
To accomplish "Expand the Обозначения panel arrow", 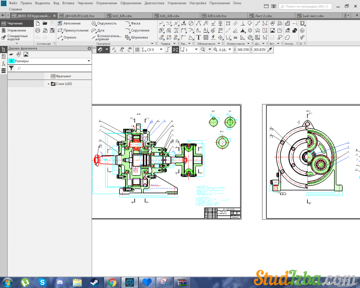I will (x=219, y=44).
